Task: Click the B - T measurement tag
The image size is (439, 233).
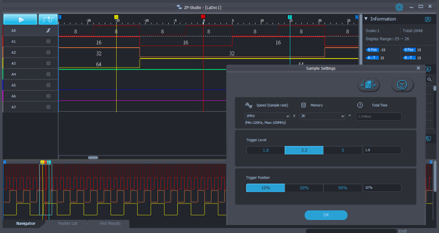Action: tap(408, 58)
